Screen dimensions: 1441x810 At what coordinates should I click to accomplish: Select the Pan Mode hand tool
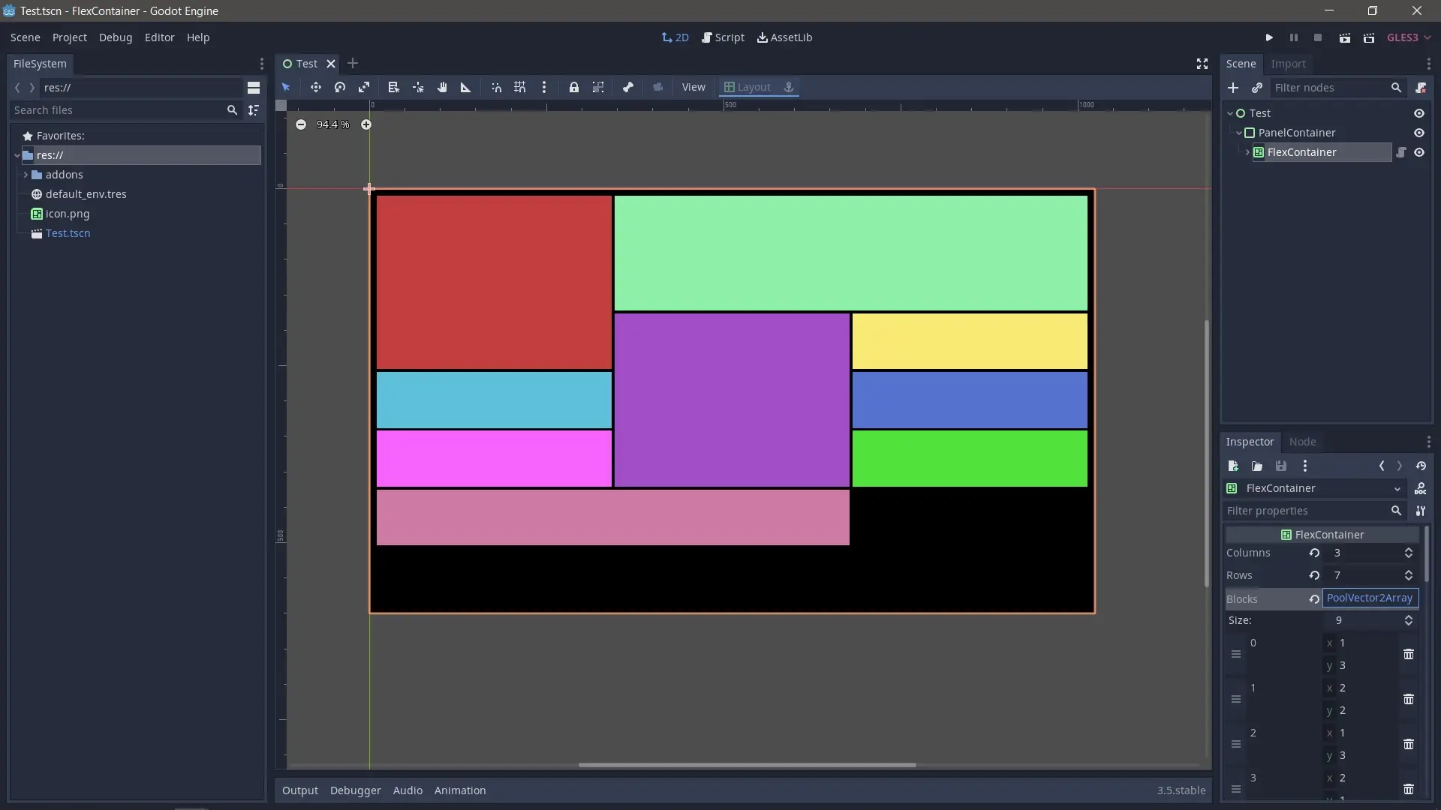pos(442,88)
